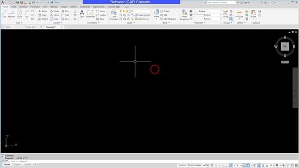
Task: Click the Erase tool in Modify panel
Action: (x=75, y=11)
